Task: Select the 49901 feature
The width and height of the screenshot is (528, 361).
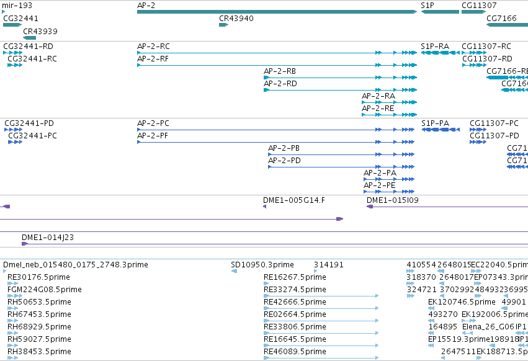Action: click(506, 308)
